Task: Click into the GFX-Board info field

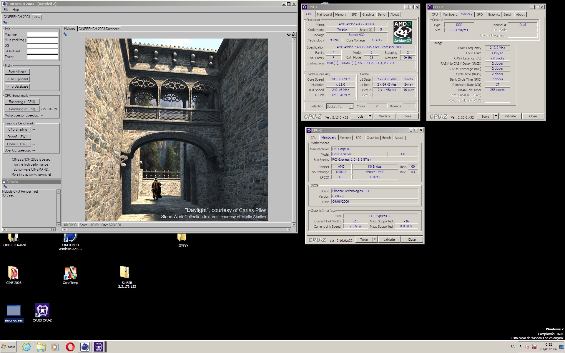Action: [x=43, y=51]
